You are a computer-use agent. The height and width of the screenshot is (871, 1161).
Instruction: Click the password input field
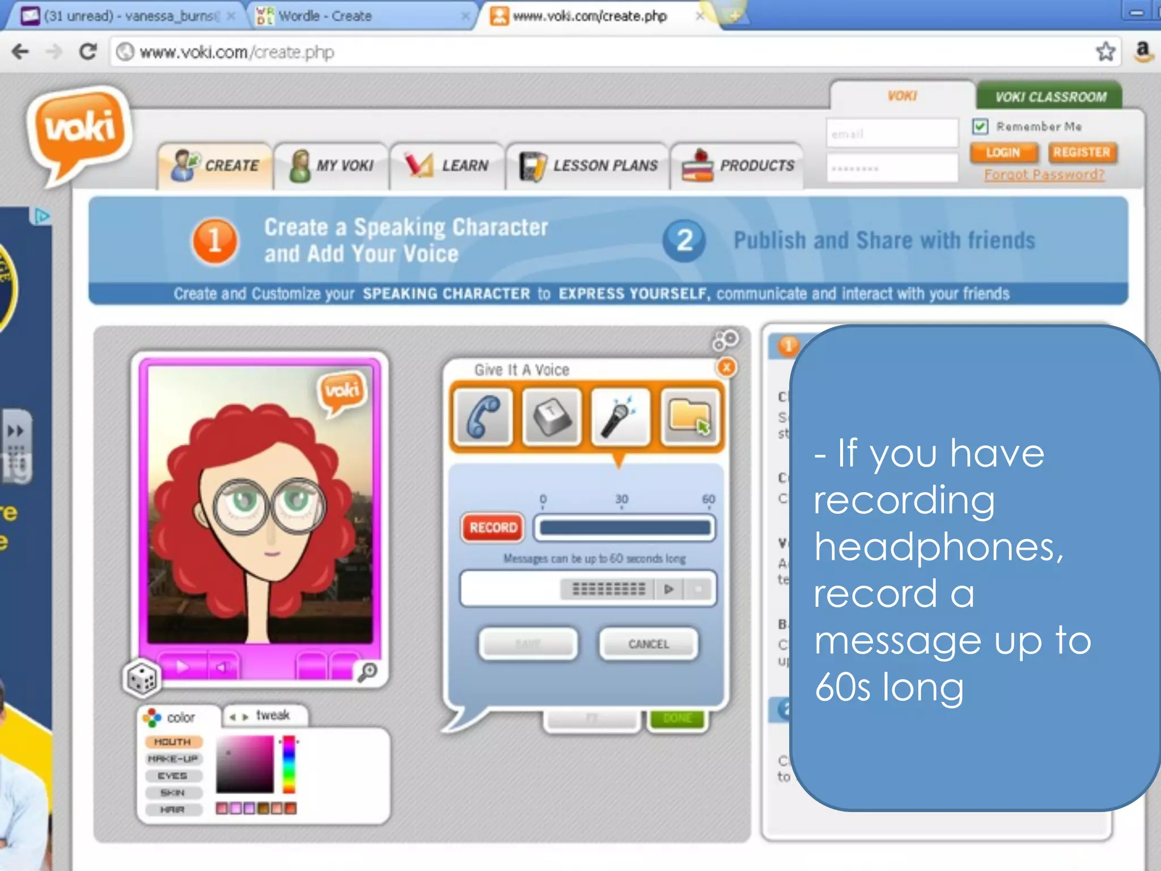pos(892,168)
